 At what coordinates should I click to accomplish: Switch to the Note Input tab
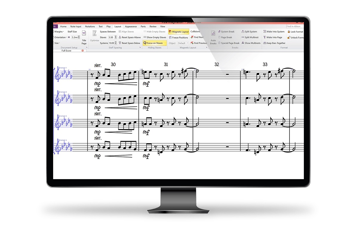76,26
